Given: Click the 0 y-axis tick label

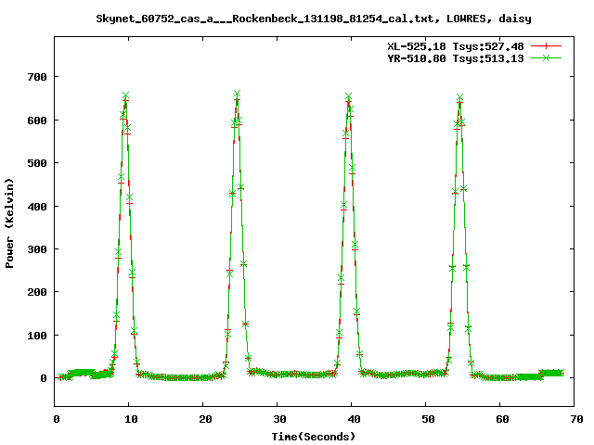Looking at the screenshot, I should point(44,378).
